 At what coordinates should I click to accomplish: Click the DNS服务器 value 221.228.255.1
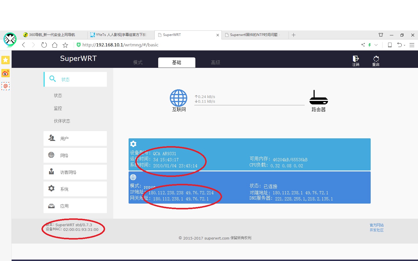point(291,199)
